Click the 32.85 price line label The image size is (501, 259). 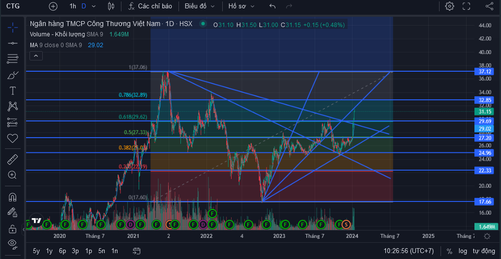coord(485,100)
